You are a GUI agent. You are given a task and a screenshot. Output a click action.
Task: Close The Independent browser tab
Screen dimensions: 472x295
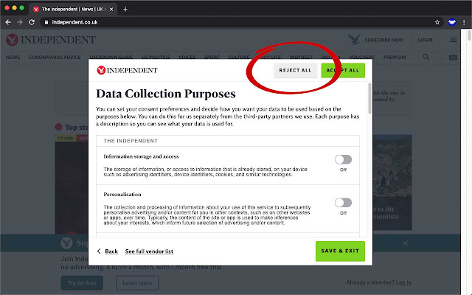[x=111, y=10]
